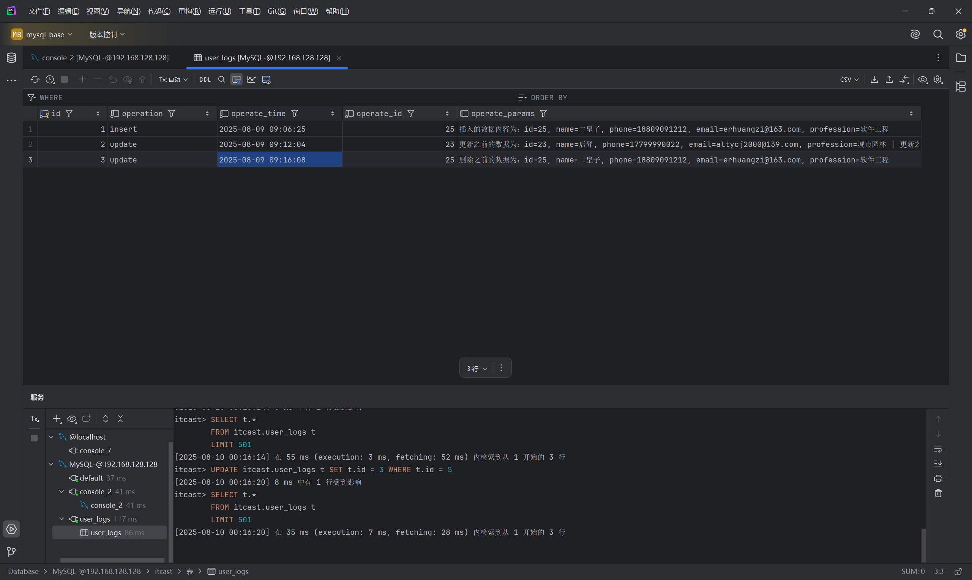Toggle soft-wrap in the services output
Screen dimensions: 972x580
coord(938,449)
